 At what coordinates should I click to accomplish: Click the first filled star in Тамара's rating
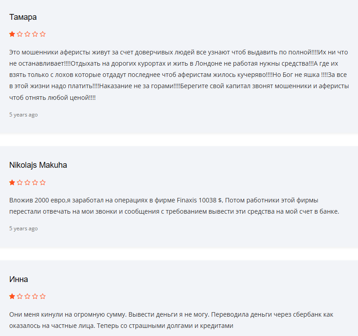[12, 34]
